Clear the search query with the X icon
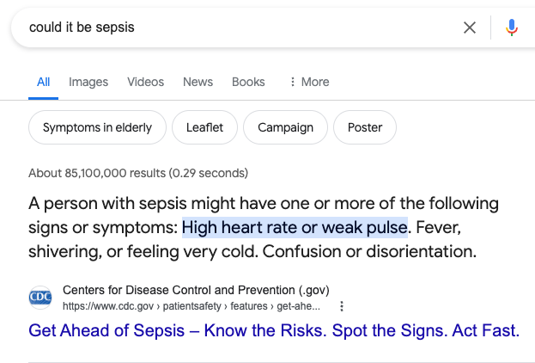 point(470,28)
